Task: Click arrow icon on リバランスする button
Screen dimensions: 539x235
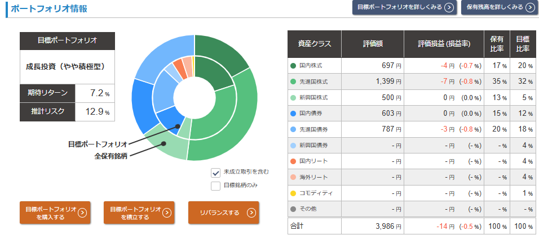Action: [x=251, y=213]
